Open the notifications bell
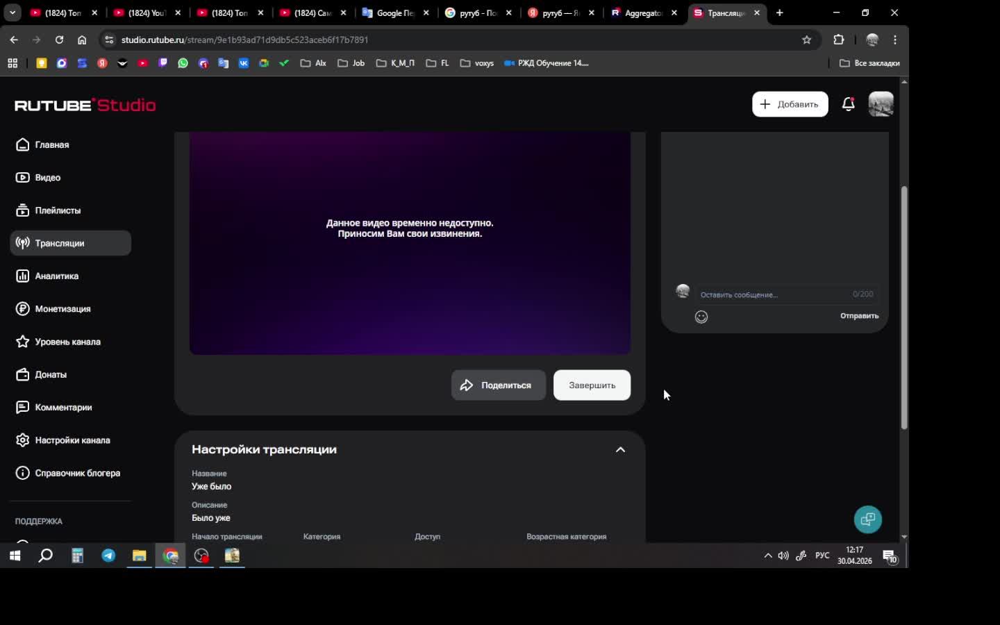The height and width of the screenshot is (625, 1000). [848, 104]
